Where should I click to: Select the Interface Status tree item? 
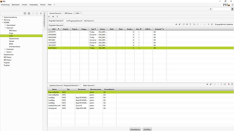click(15, 47)
